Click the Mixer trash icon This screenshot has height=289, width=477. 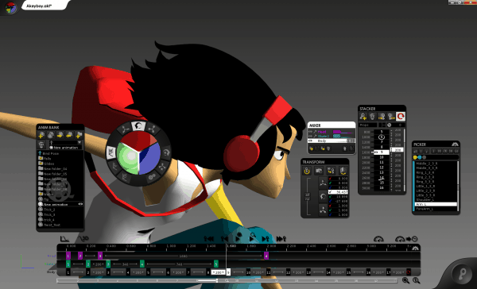click(328, 148)
